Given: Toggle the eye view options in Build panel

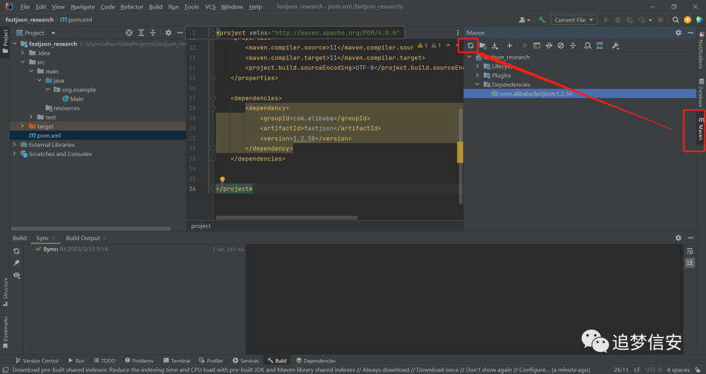Looking at the screenshot, I should pos(16,275).
